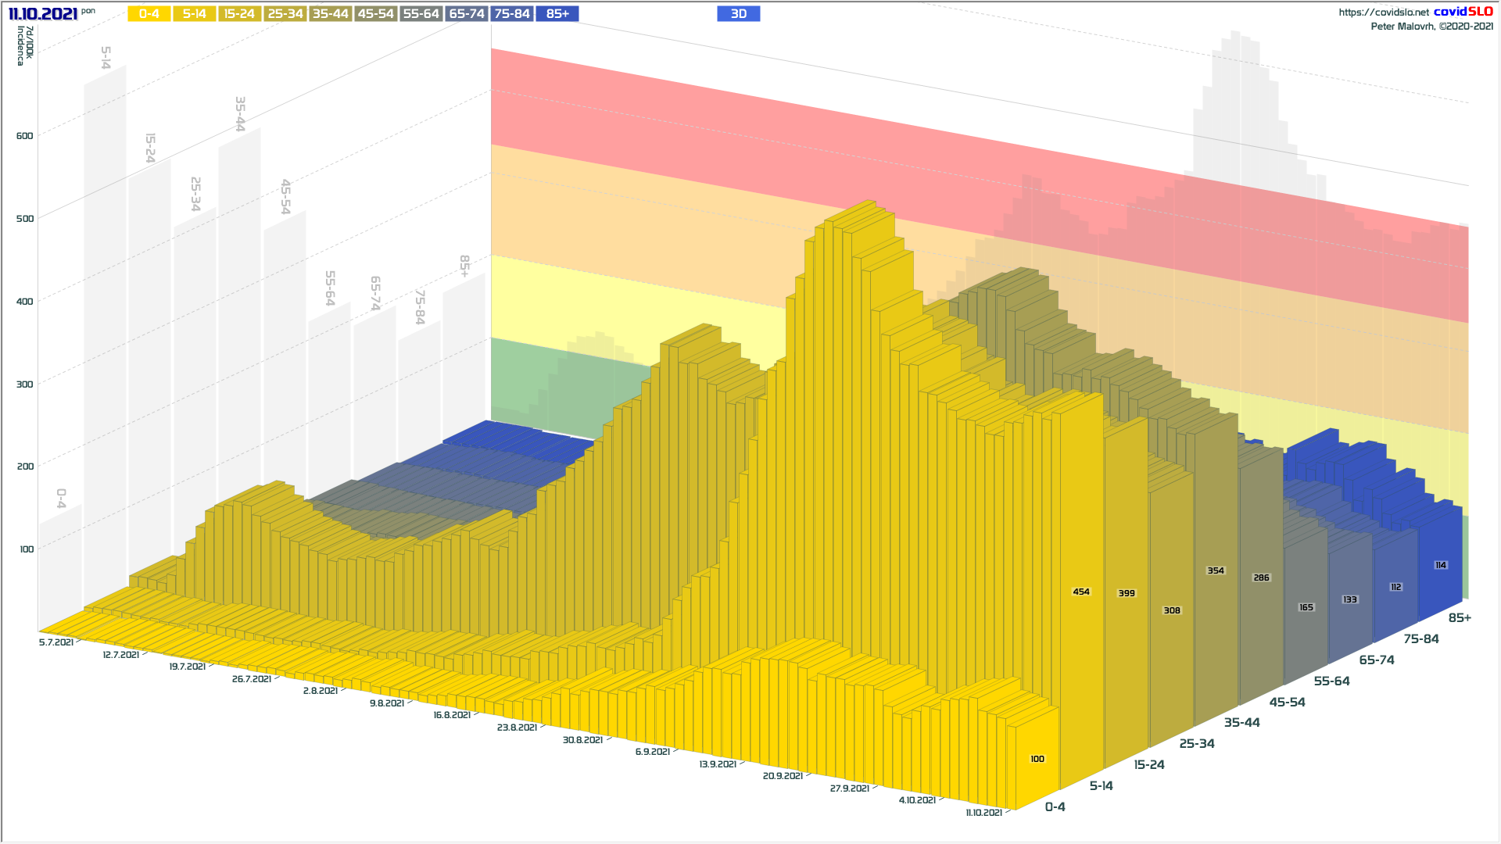Image resolution: width=1501 pixels, height=844 pixels.
Task: Hide the 35-44 age series
Action: [x=330, y=14]
